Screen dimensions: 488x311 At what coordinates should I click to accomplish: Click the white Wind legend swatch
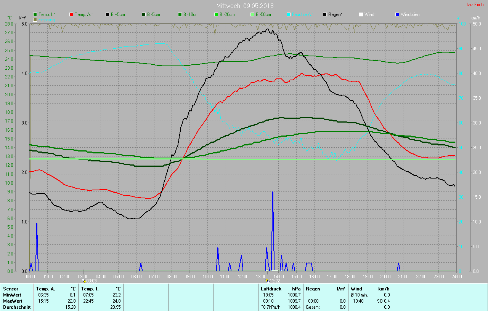(361, 14)
